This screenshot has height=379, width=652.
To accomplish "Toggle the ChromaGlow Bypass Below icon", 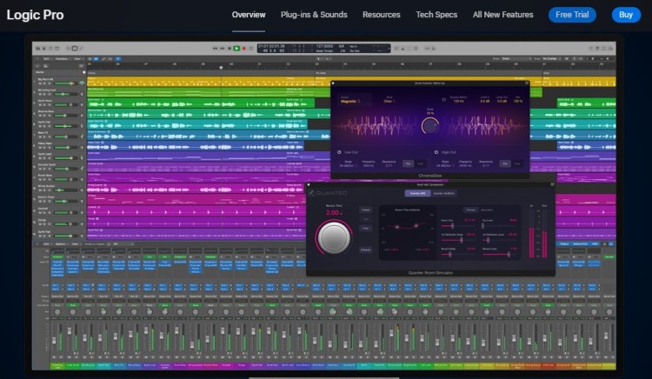I will (x=444, y=100).
